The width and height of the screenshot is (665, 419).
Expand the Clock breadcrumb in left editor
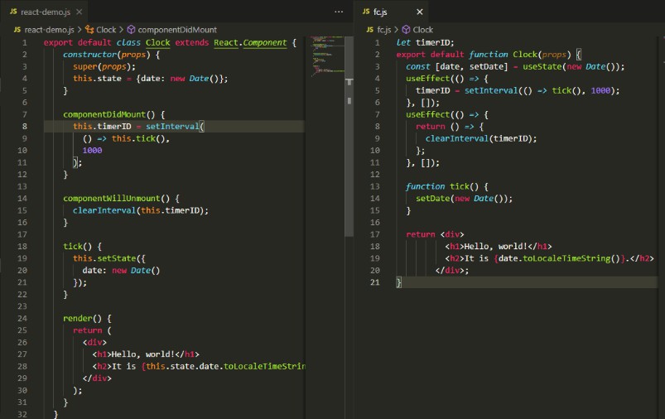pos(106,30)
